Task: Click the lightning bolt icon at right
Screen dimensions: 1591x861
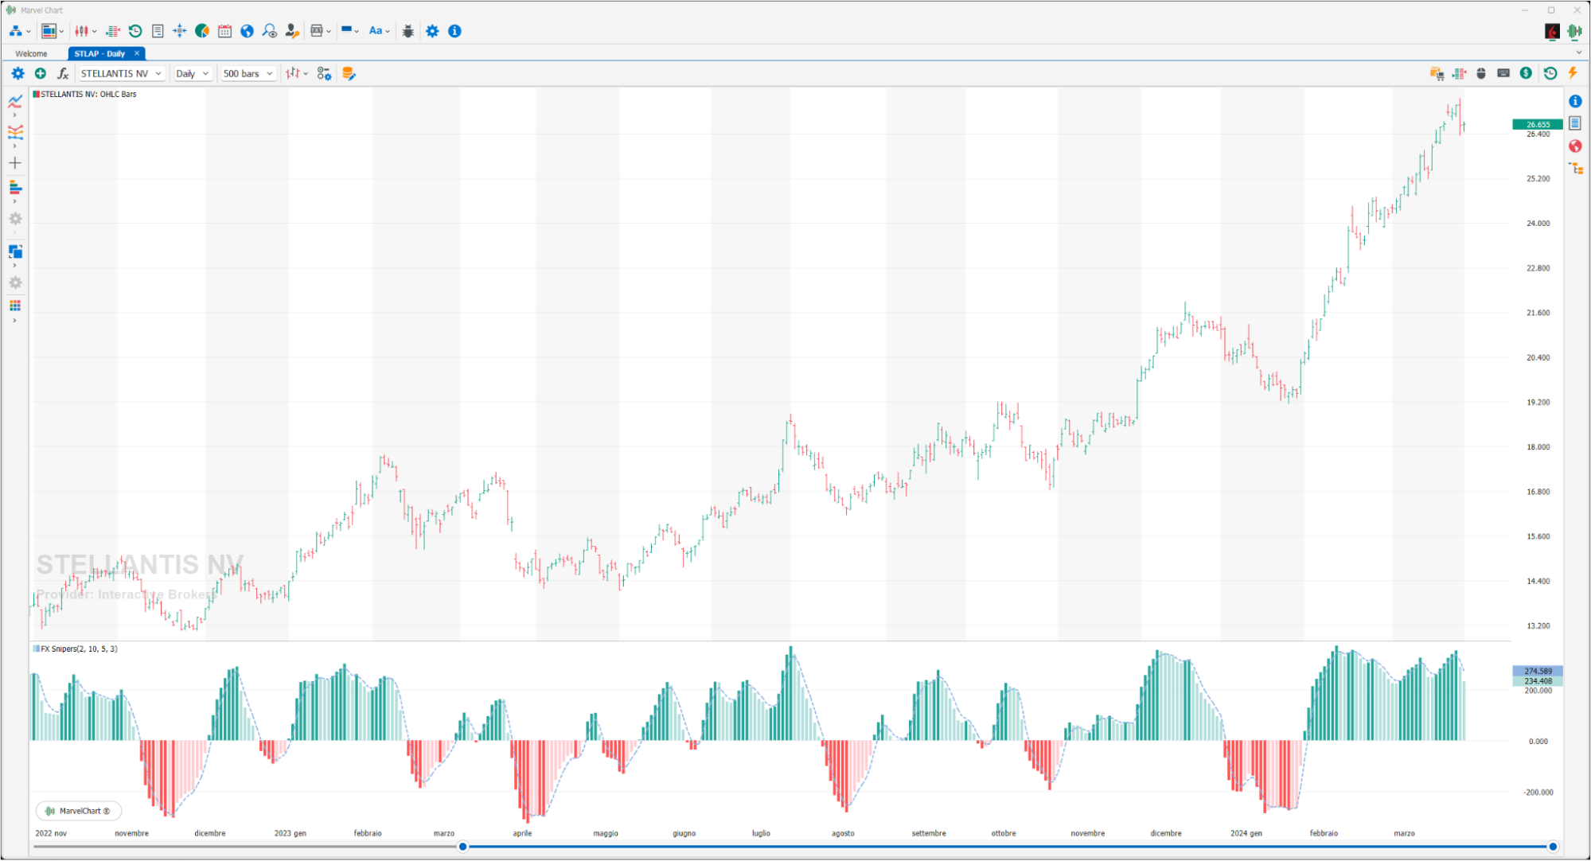Action: 1573,73
